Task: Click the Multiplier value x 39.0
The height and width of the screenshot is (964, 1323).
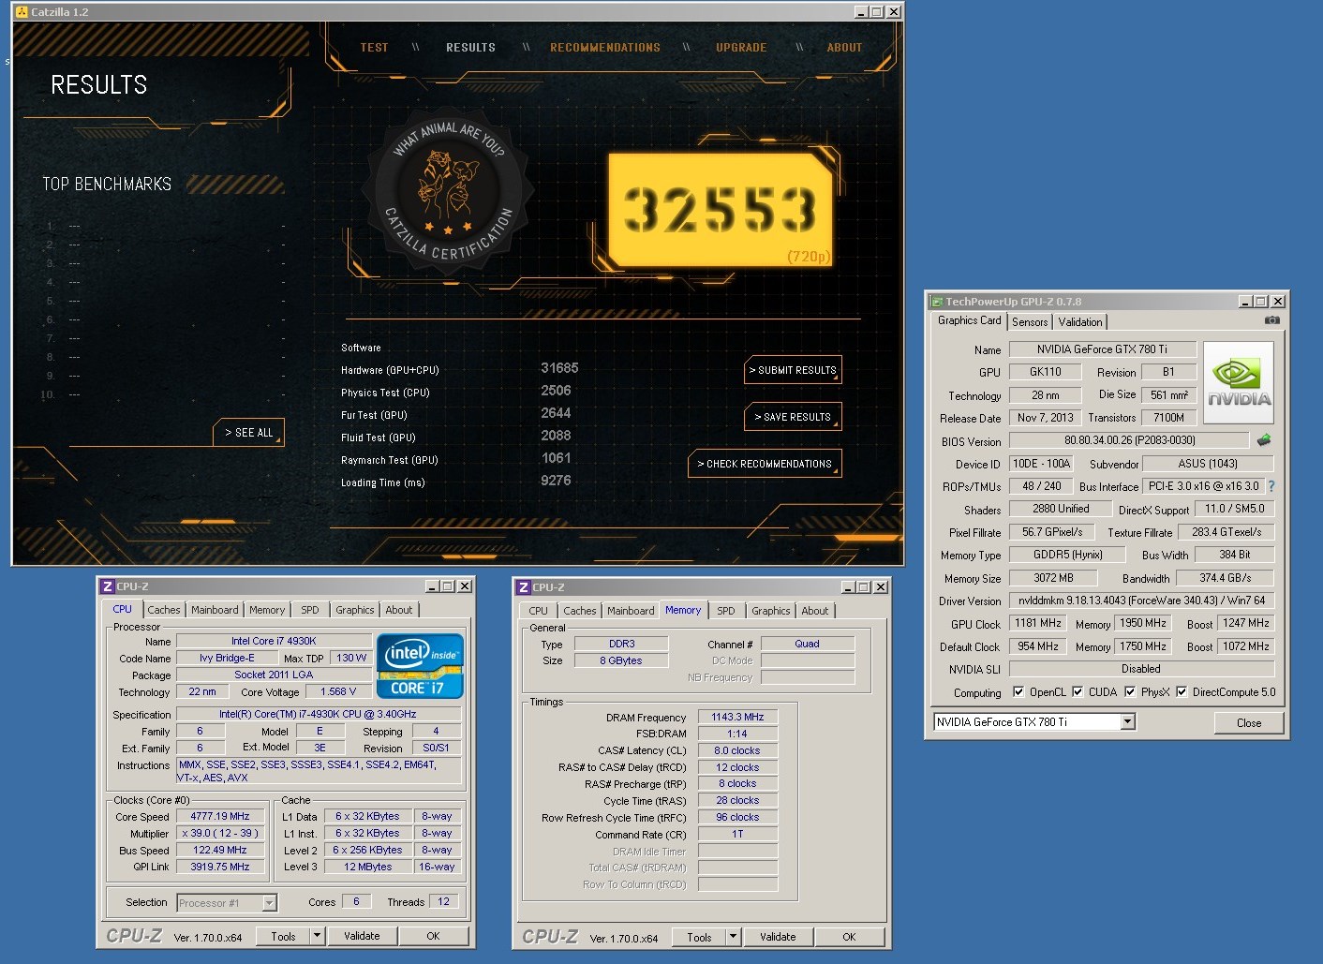Action: coord(220,834)
